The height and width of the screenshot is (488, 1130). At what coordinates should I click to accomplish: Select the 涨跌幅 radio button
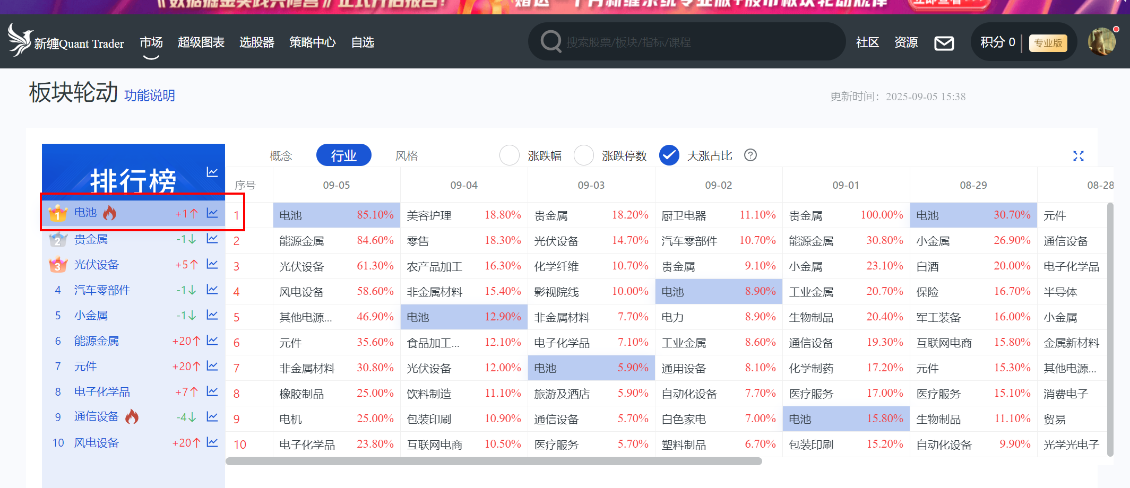tap(509, 155)
